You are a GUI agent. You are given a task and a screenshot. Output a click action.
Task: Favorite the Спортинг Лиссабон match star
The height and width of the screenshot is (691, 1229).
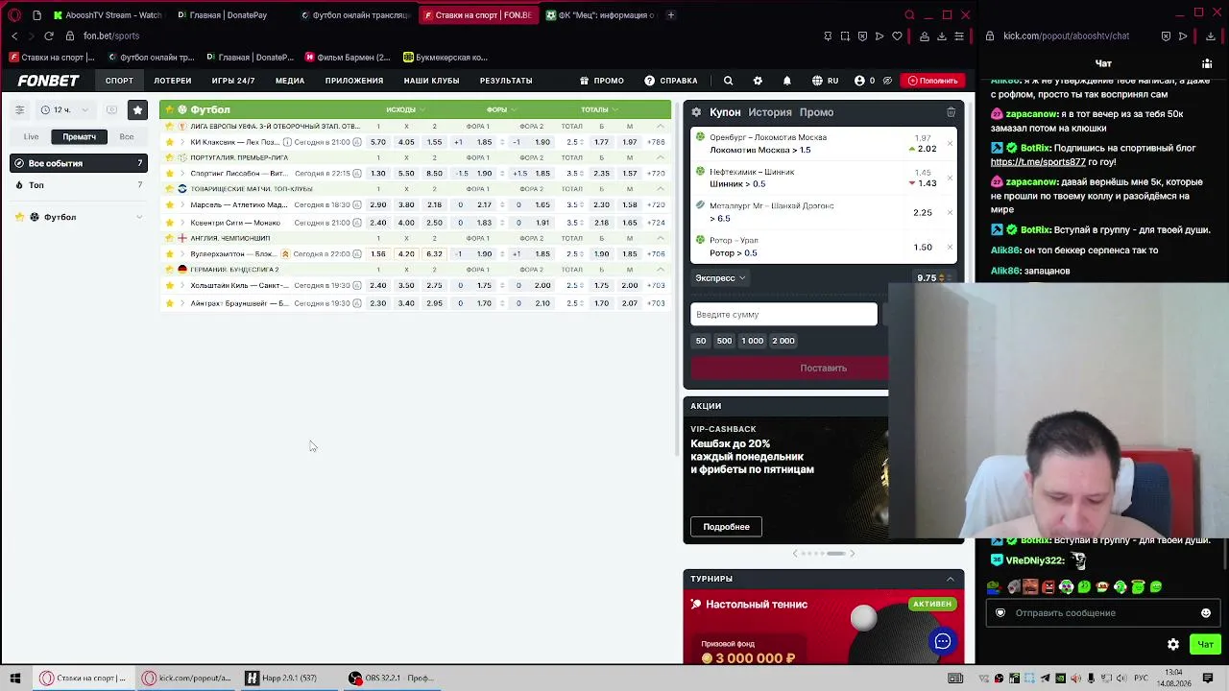(170, 174)
